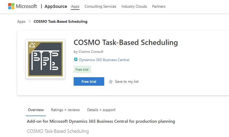Viewport: 229px width, 137px height.
Task: Open the Consulting Services menu item
Action: coord(100,7)
